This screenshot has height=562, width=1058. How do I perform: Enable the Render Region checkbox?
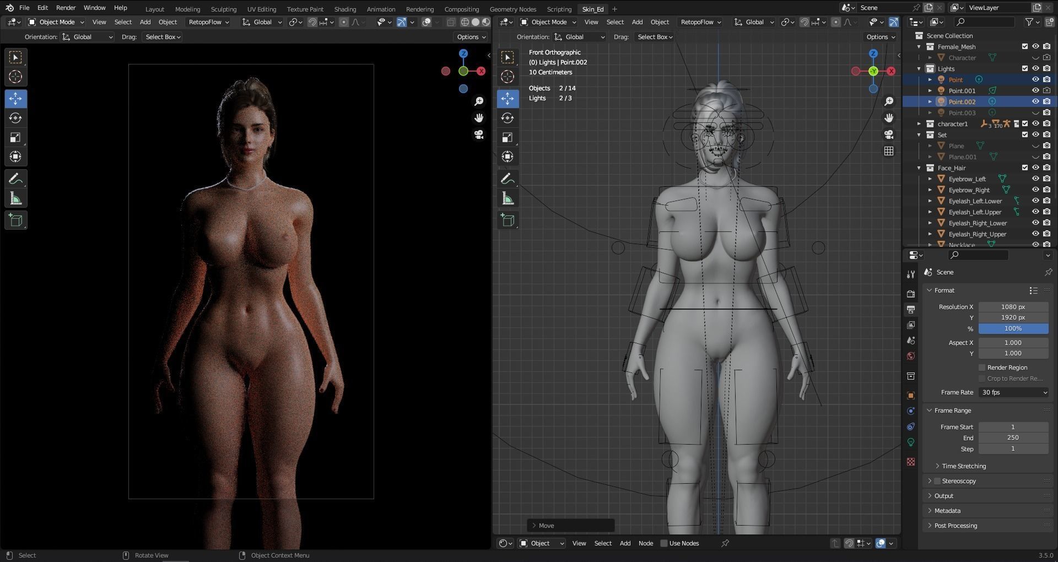(982, 368)
